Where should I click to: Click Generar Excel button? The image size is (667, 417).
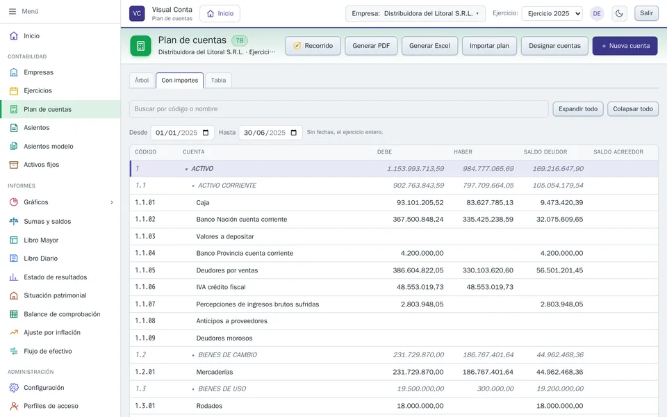click(x=429, y=46)
